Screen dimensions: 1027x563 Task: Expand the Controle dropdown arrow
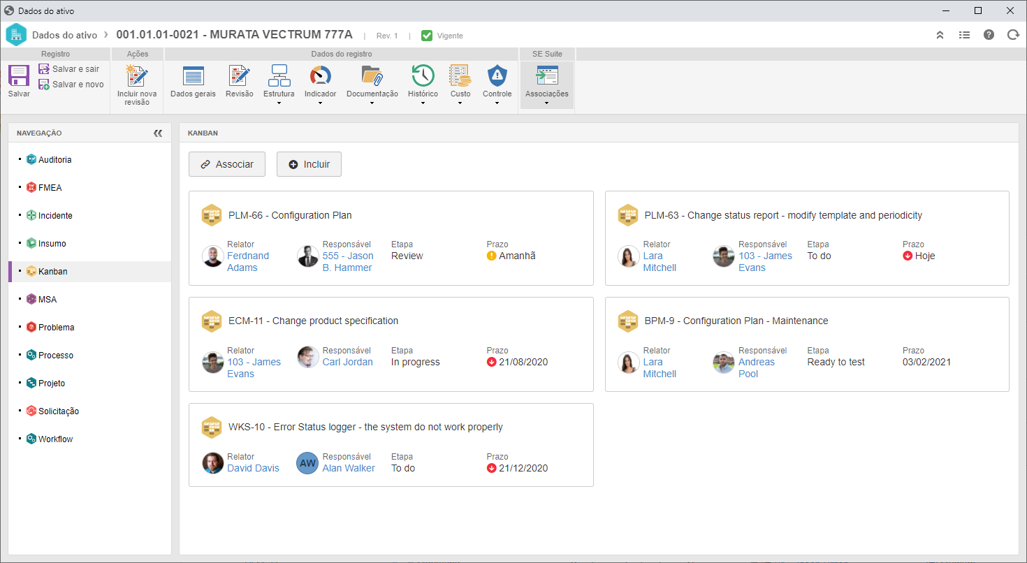[x=497, y=103]
